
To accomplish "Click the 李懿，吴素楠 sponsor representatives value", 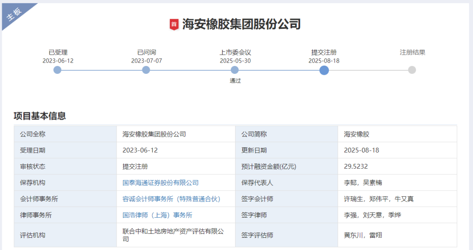I will 363,183.
